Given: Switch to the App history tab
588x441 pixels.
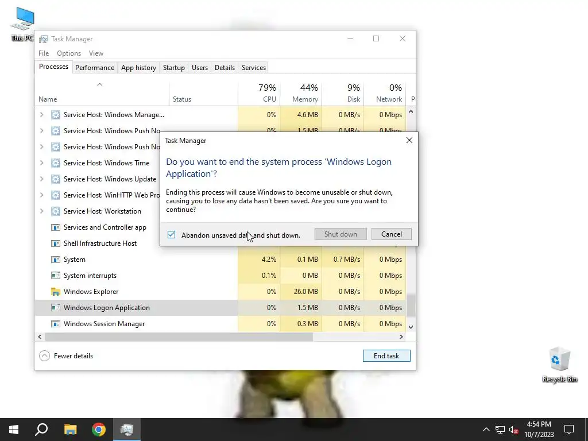Looking at the screenshot, I should tap(138, 68).
